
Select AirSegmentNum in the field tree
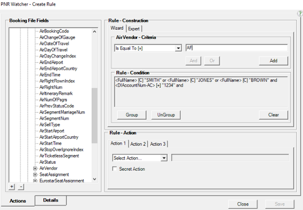(x=54, y=118)
